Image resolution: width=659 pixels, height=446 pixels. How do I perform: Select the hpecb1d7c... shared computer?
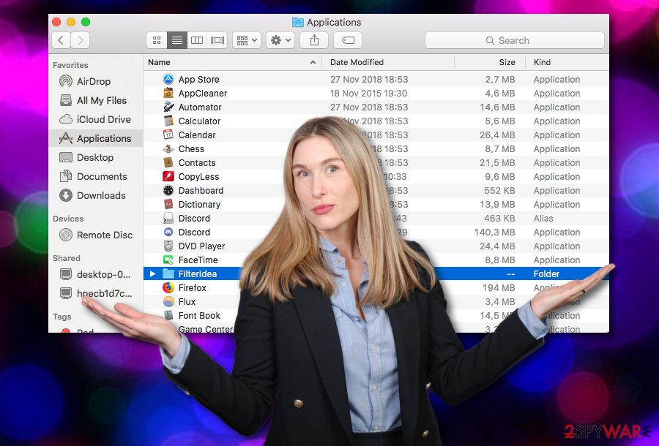click(96, 293)
